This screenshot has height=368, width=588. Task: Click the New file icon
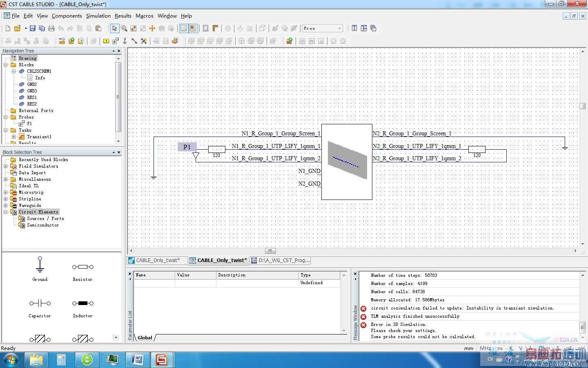[8, 28]
